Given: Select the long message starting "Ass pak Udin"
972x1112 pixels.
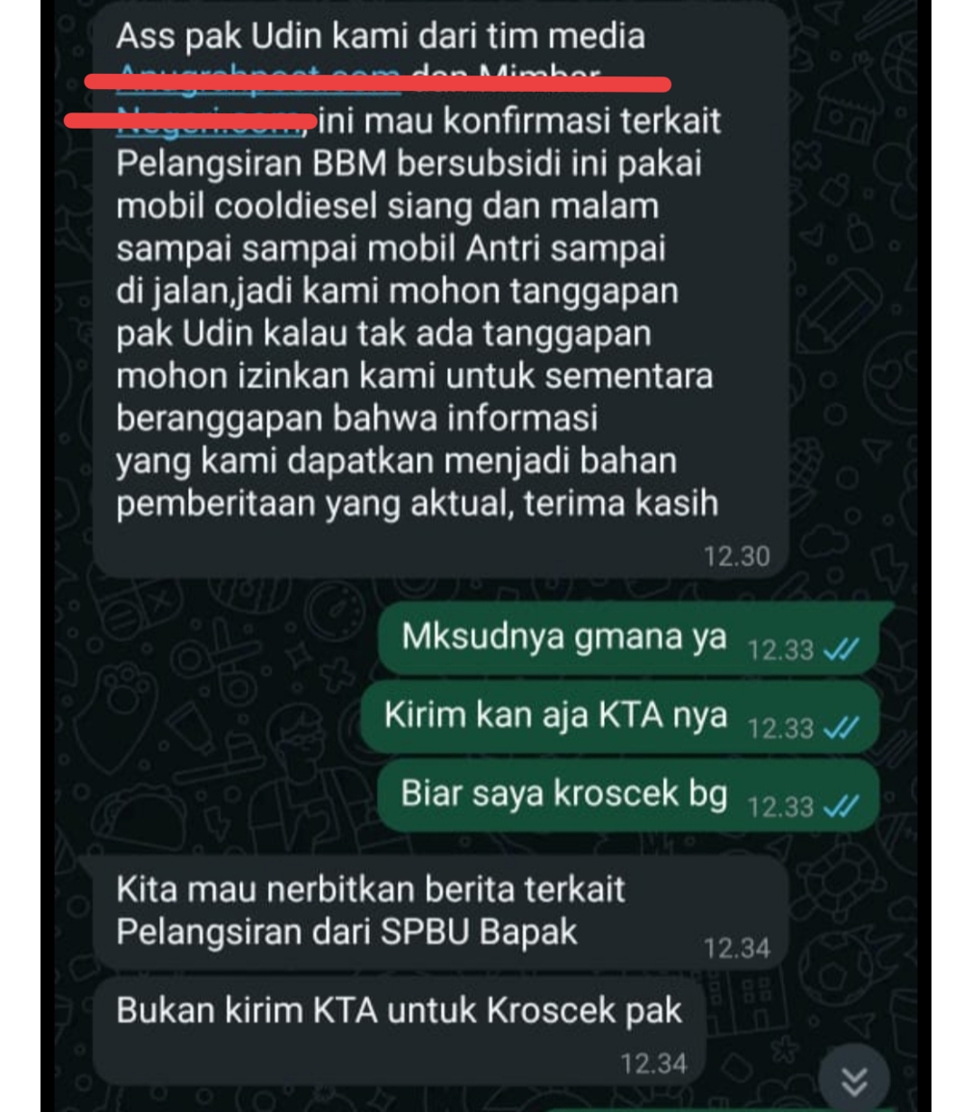Looking at the screenshot, I should click(x=442, y=288).
